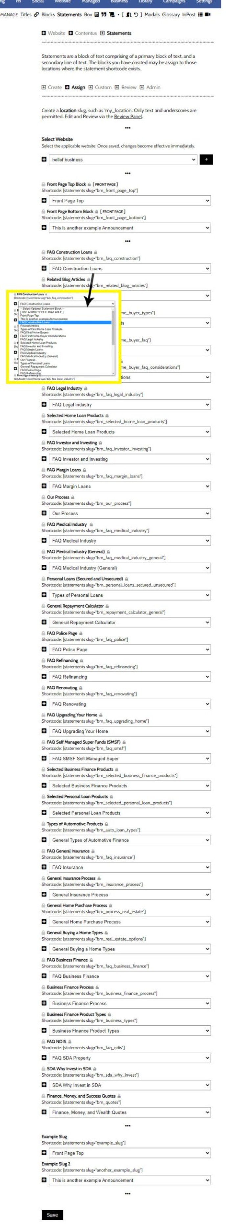Click the video camera icon in toolbar

208,15
